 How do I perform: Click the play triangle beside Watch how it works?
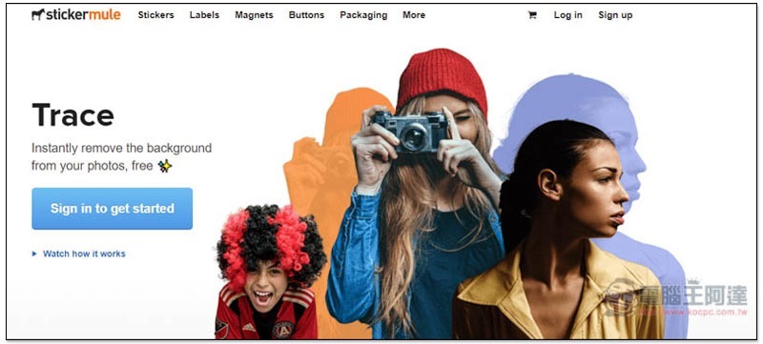(x=34, y=253)
